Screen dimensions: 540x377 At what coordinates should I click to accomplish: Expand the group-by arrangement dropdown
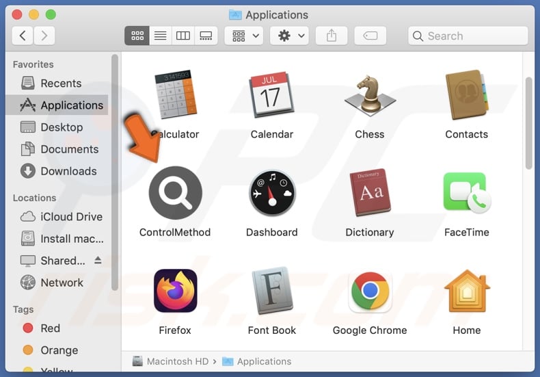point(246,36)
